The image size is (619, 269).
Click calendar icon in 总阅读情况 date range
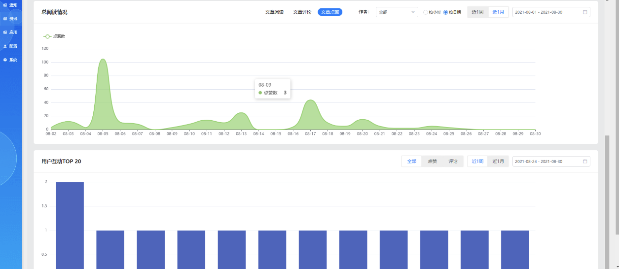coord(585,12)
